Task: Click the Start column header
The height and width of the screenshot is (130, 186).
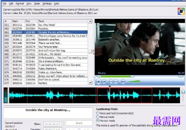Action: click(x=18, y=21)
